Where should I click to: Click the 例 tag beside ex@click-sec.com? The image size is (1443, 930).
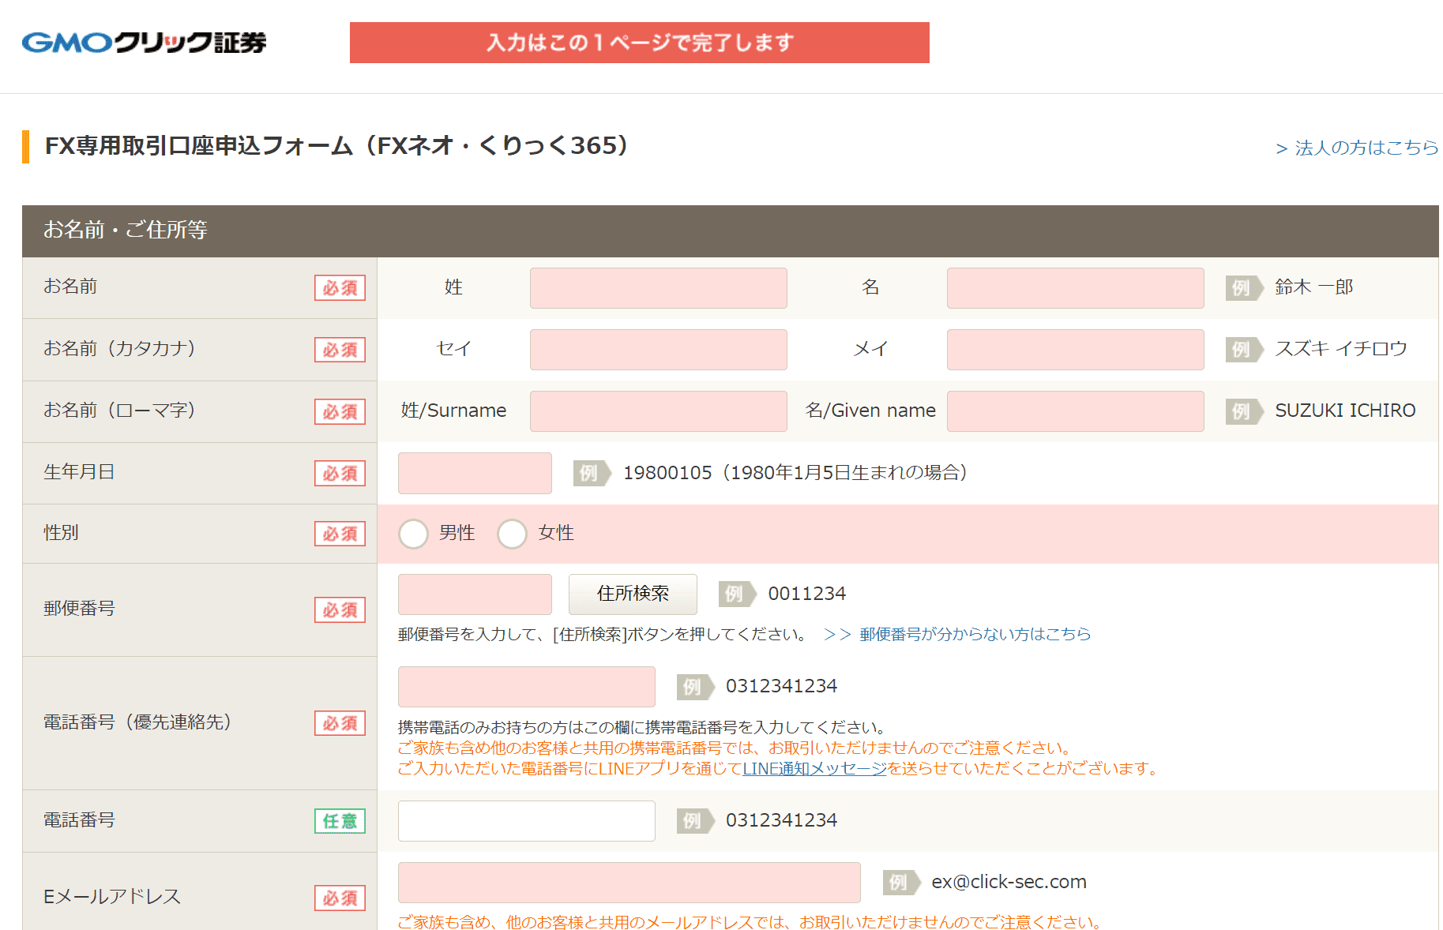(900, 883)
